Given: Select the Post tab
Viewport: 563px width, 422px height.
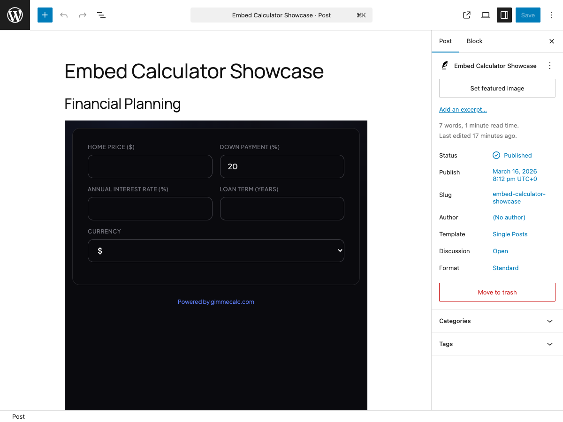Looking at the screenshot, I should 445,41.
